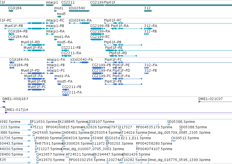232x164 pixels.
Task: Click the GH13657.5prime feature label
Action: (50, 154)
